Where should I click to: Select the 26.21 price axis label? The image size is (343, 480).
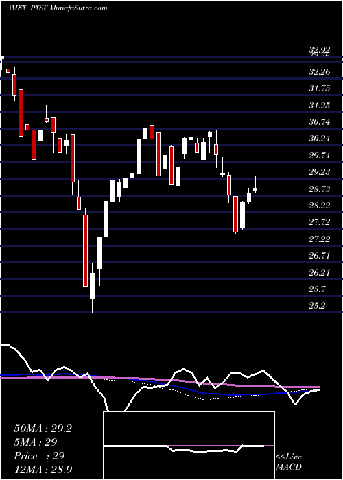click(x=320, y=272)
